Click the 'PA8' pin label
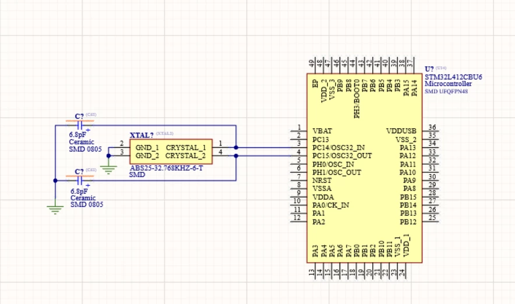515x304 pixels. [410, 189]
